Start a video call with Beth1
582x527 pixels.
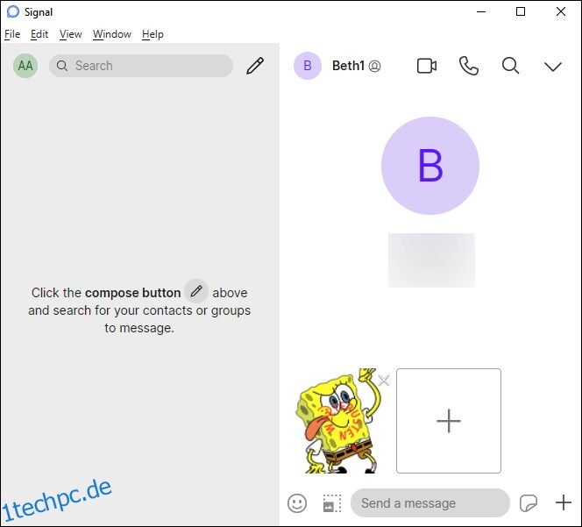[427, 66]
